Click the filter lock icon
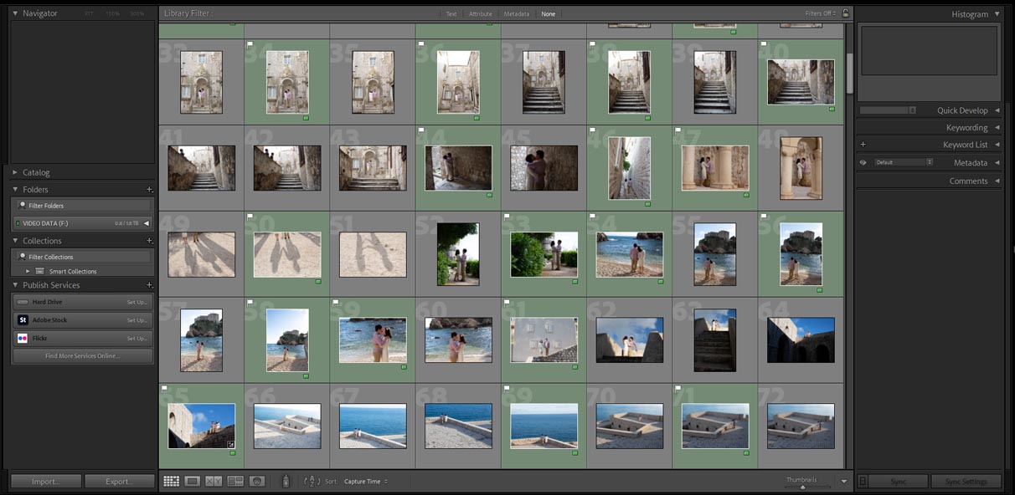The height and width of the screenshot is (495, 1015). pyautogui.click(x=845, y=13)
